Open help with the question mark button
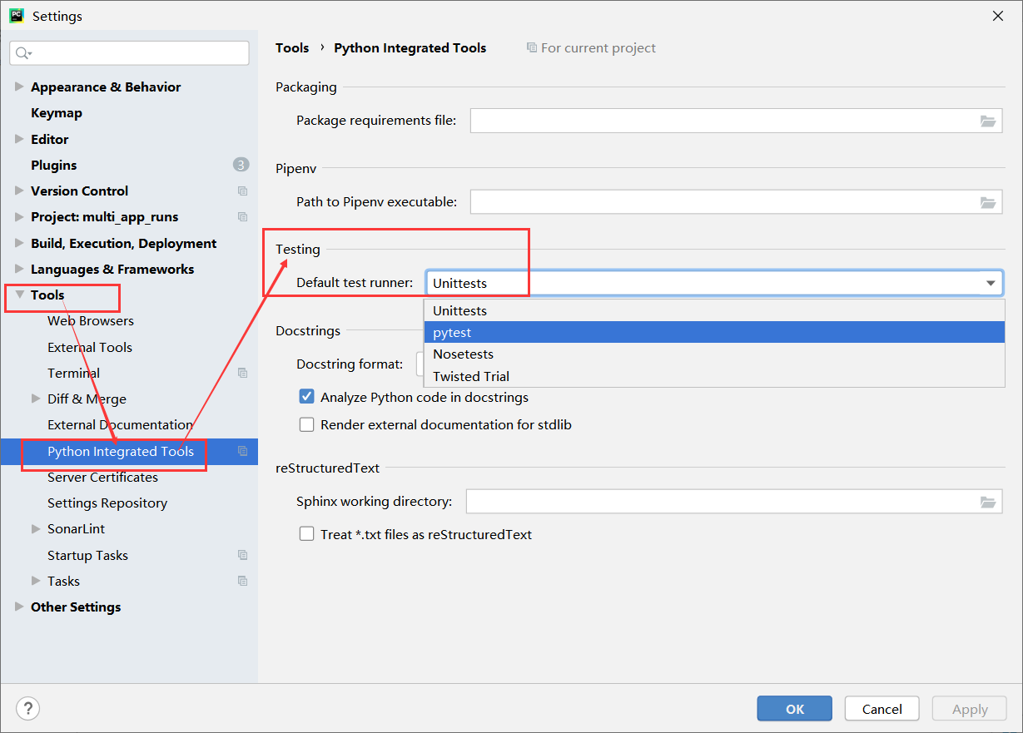1023x733 pixels. click(x=28, y=709)
